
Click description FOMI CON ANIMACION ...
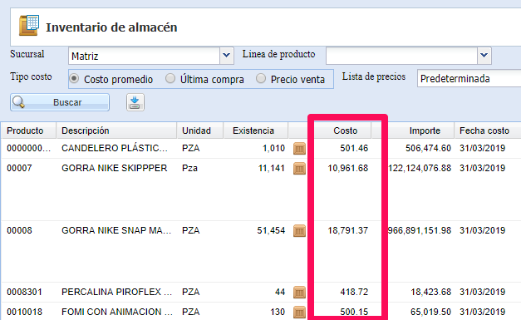coord(117,312)
